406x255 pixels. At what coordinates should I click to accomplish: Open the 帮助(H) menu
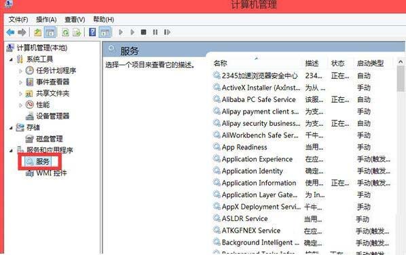point(104,20)
